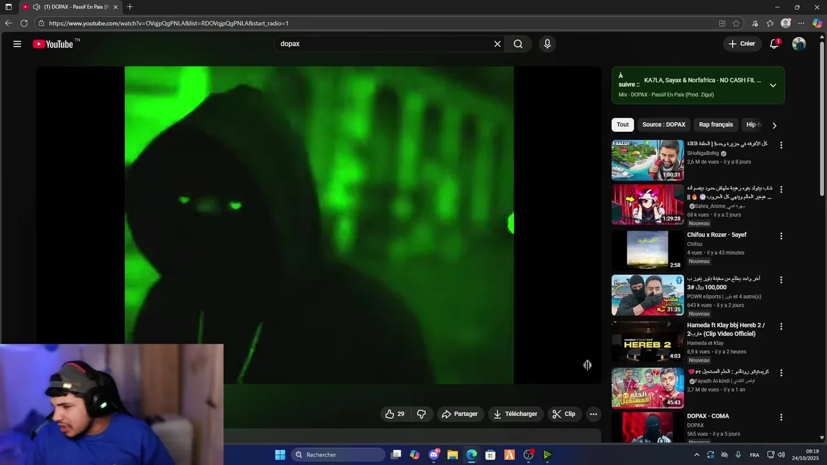
Task: Open options for DOPAX - COMA video
Action: tap(781, 418)
